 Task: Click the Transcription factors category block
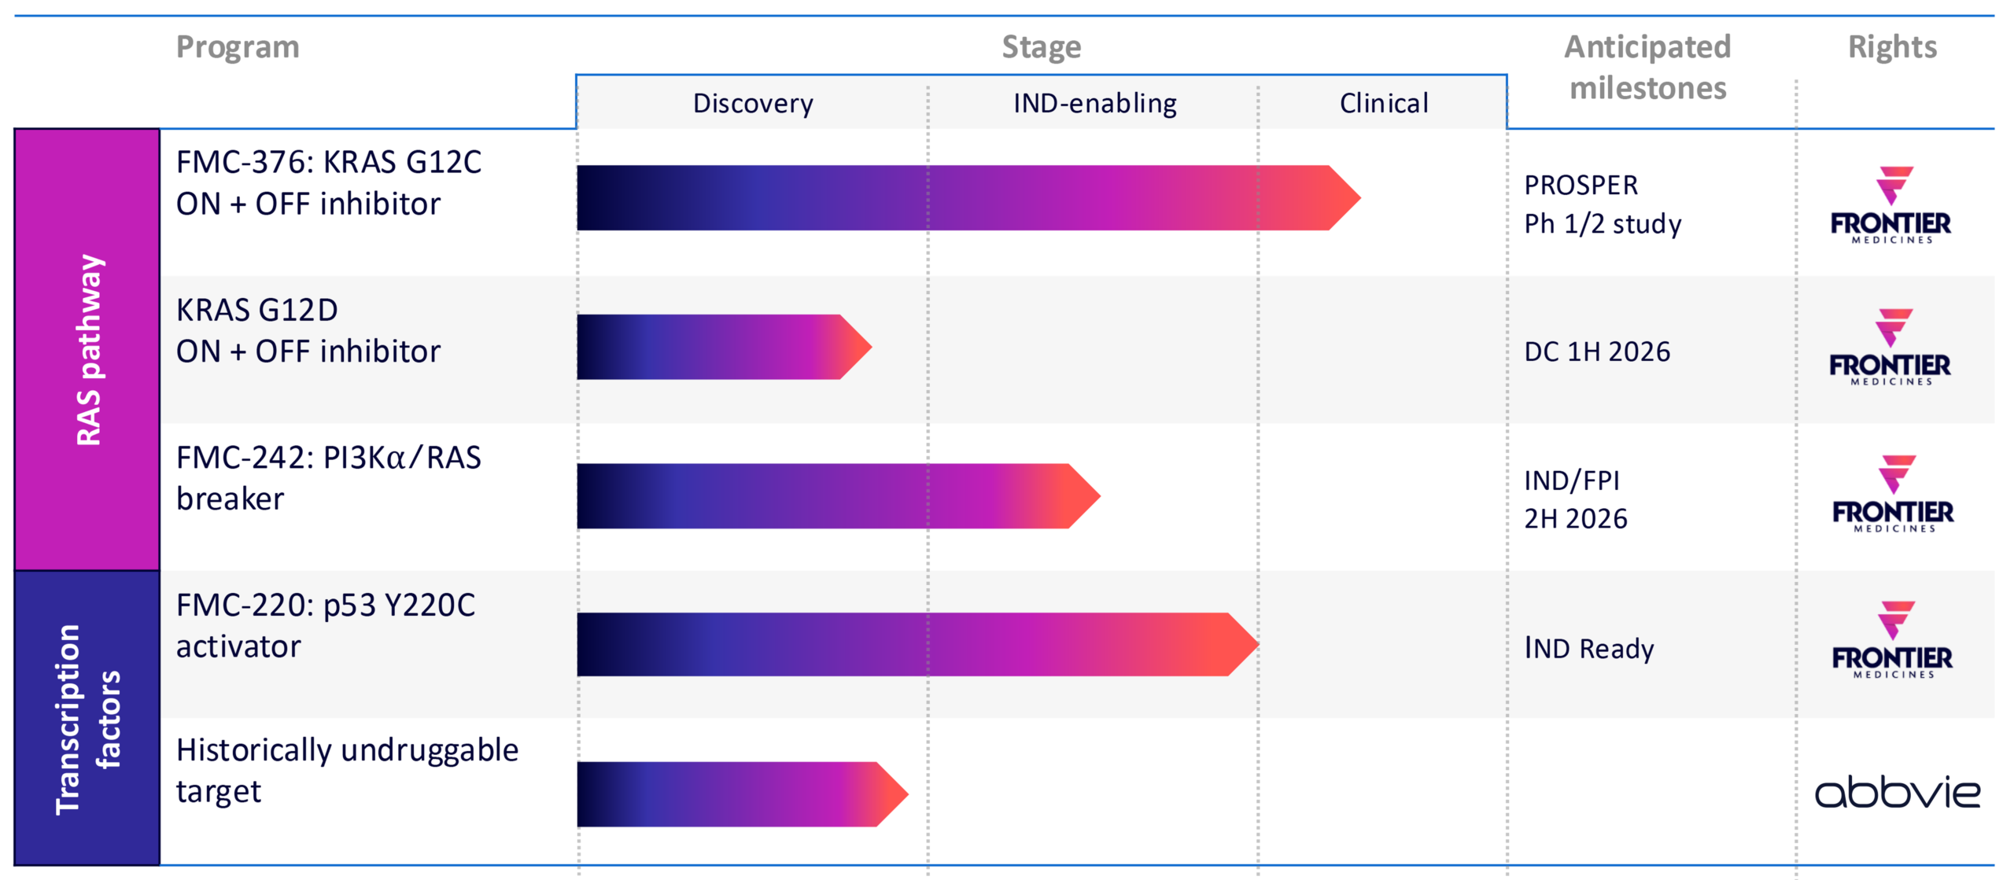click(87, 718)
